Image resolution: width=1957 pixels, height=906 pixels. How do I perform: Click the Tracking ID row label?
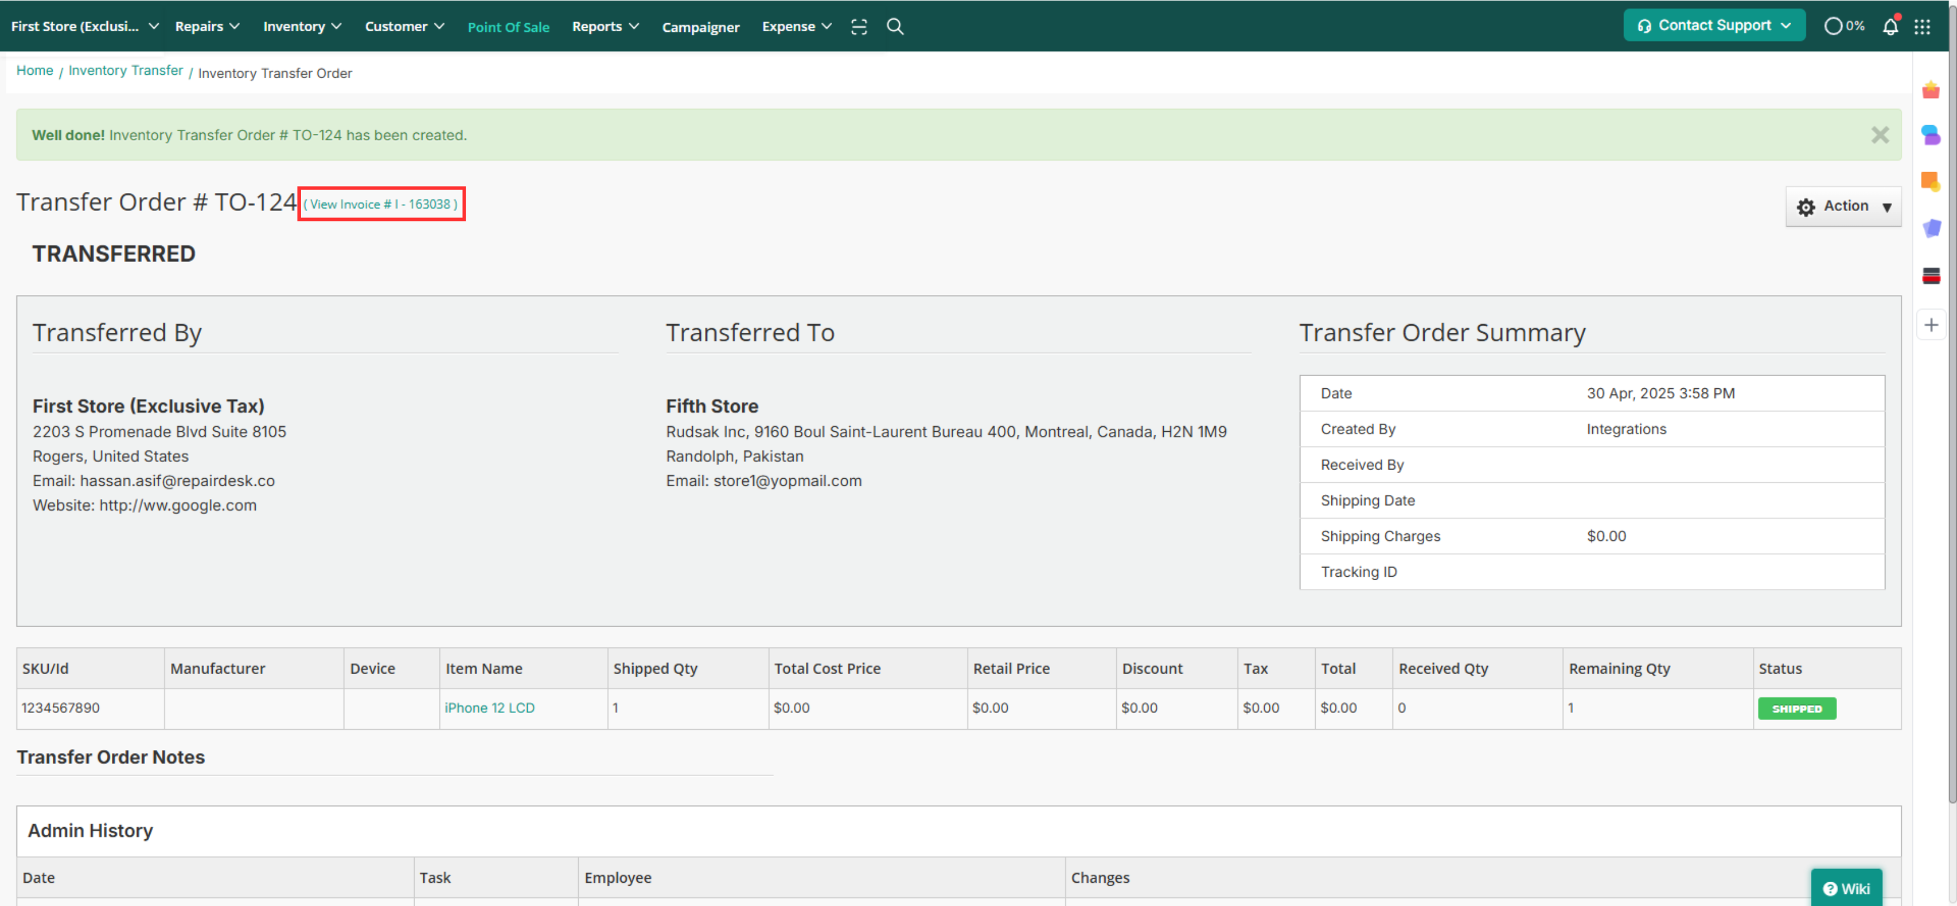coord(1359,572)
